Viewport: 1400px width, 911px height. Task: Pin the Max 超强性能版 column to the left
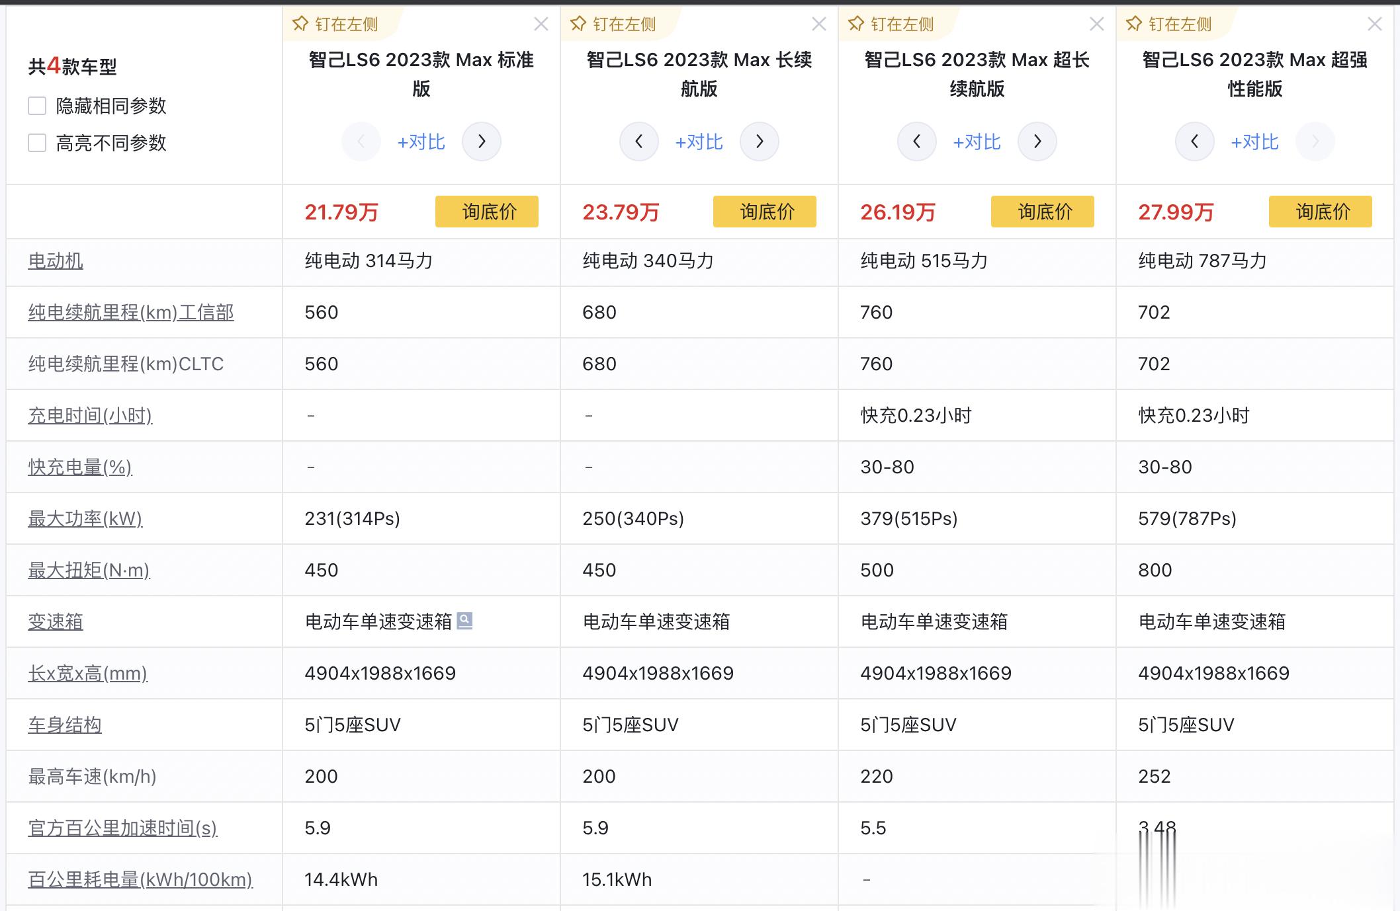[x=1169, y=24]
